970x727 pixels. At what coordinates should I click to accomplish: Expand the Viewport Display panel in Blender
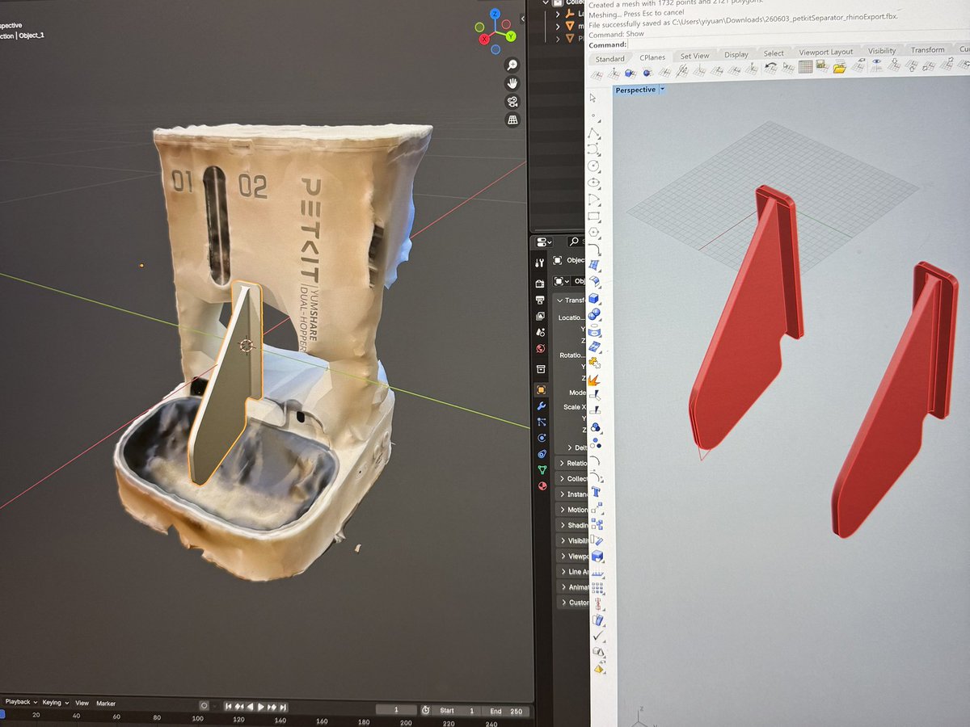574,557
